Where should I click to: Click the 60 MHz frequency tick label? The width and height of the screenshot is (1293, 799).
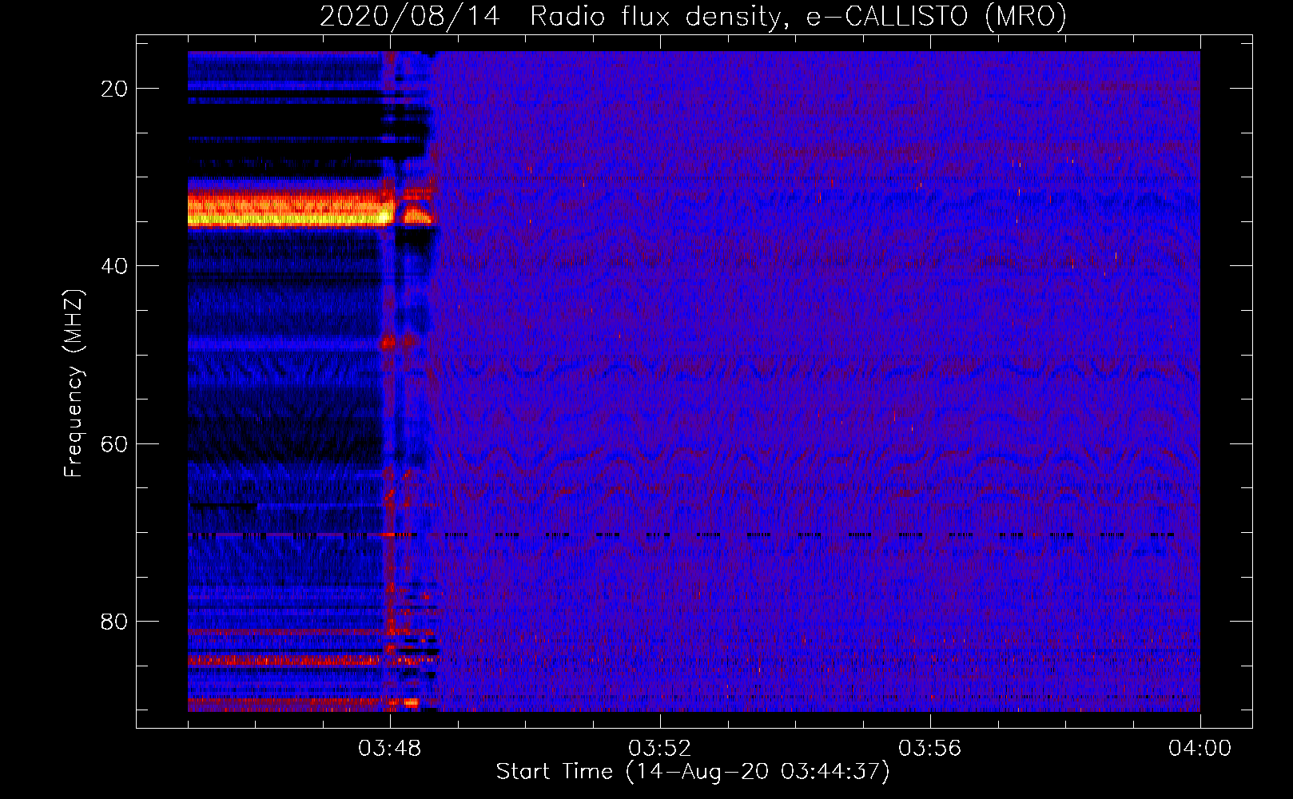(114, 443)
